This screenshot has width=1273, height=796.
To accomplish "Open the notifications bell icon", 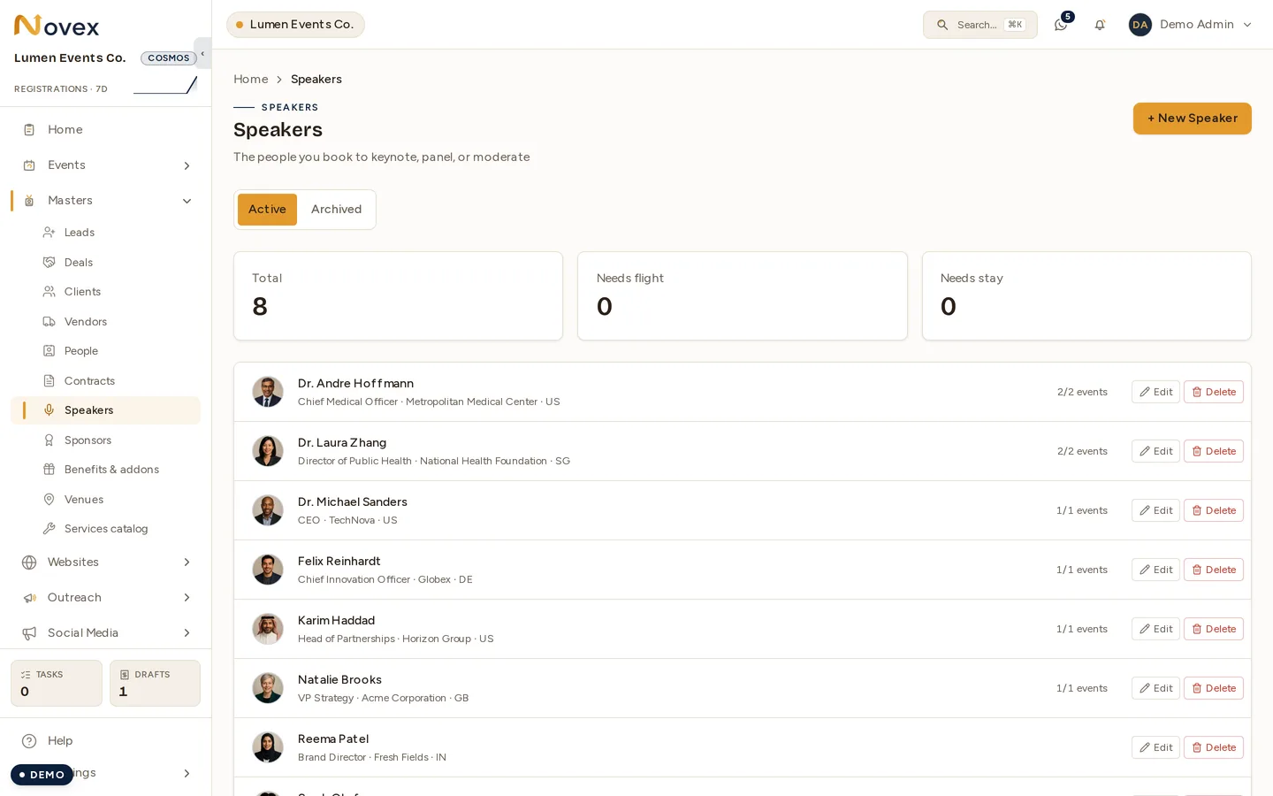I will tap(1100, 25).
